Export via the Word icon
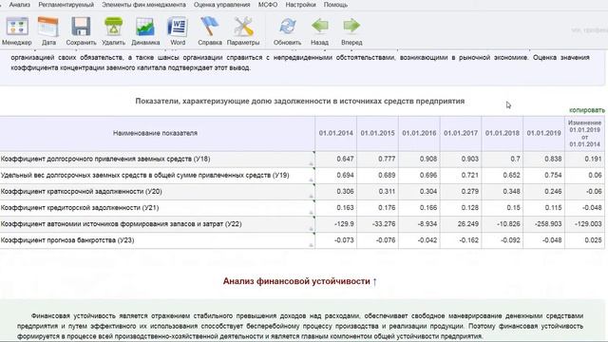The image size is (608, 342). coord(178,27)
